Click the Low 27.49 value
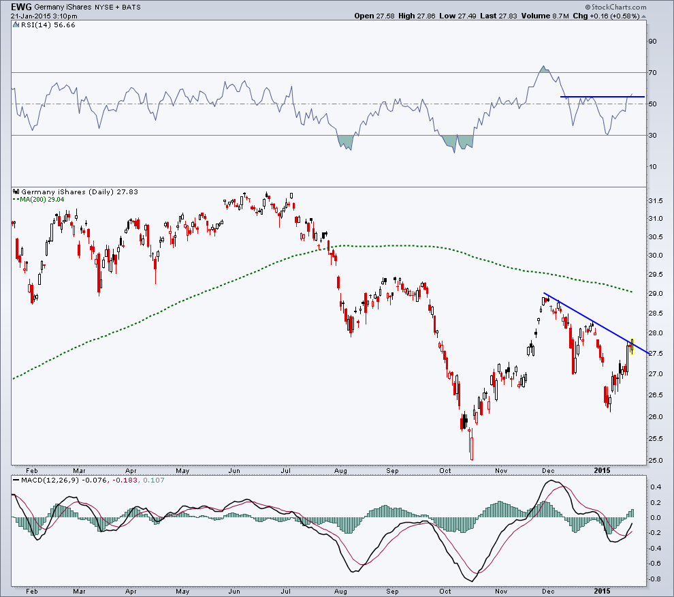Image resolution: width=674 pixels, height=597 pixels. point(458,16)
